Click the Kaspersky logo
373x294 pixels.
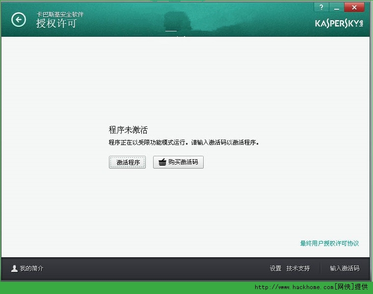(339, 23)
